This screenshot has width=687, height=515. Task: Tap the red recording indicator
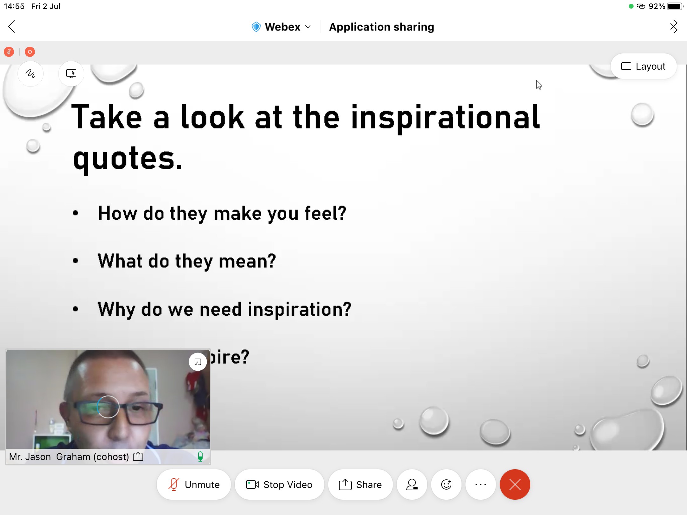click(x=30, y=52)
